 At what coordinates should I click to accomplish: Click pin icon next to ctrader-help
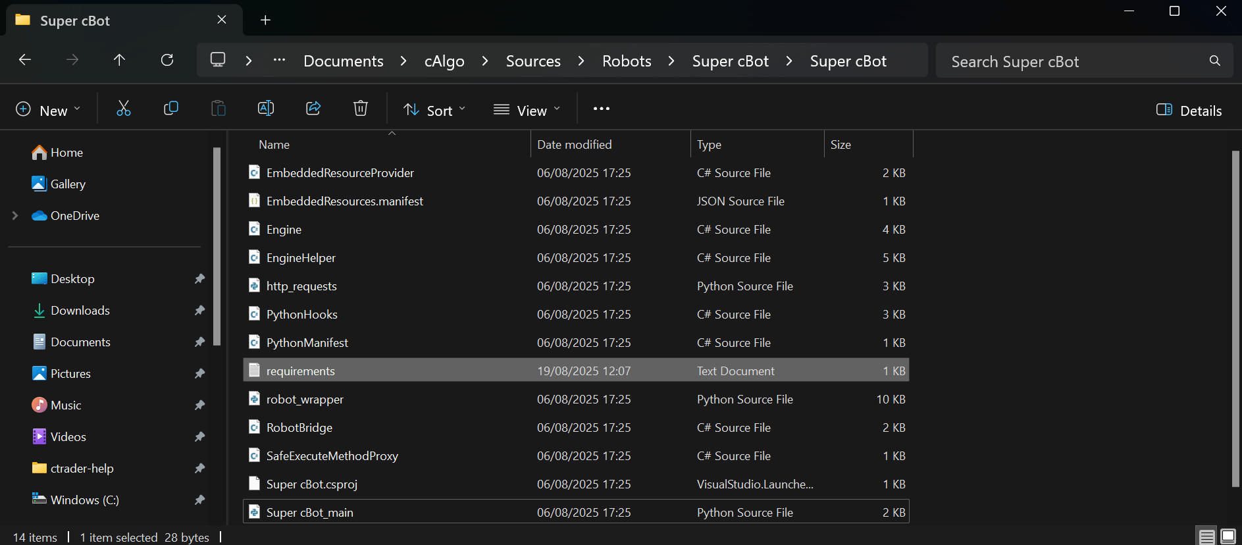[199, 469]
